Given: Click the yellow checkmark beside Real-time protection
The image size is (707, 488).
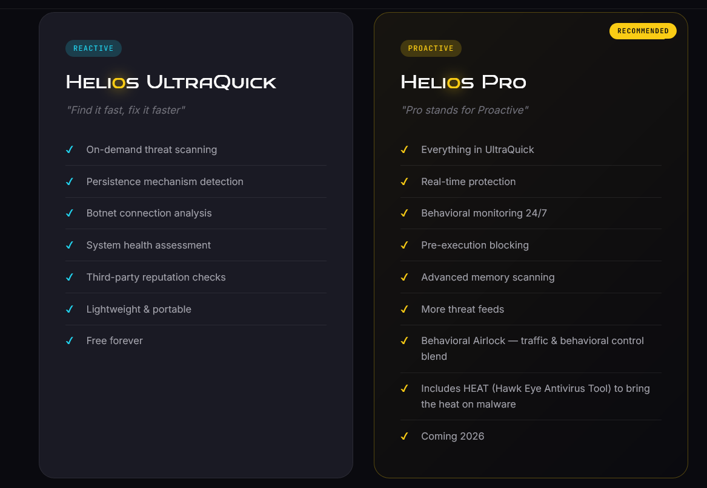Looking at the screenshot, I should (405, 181).
